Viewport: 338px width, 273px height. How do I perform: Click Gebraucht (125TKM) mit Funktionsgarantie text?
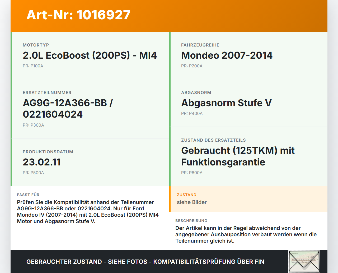pos(238,156)
